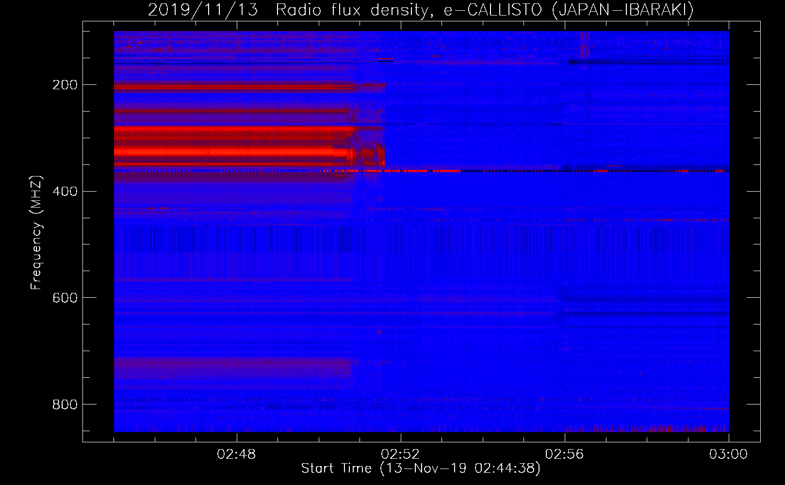Click the plot title "Radio flux density, e-CALLISTO (JAPAN-IBARAKI)"
Image resolution: width=785 pixels, height=485 pixels.
click(485, 10)
